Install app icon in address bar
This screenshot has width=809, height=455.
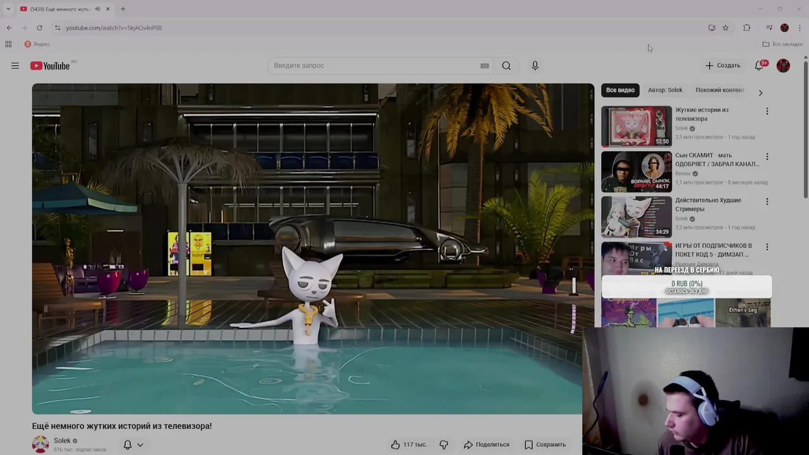712,28
